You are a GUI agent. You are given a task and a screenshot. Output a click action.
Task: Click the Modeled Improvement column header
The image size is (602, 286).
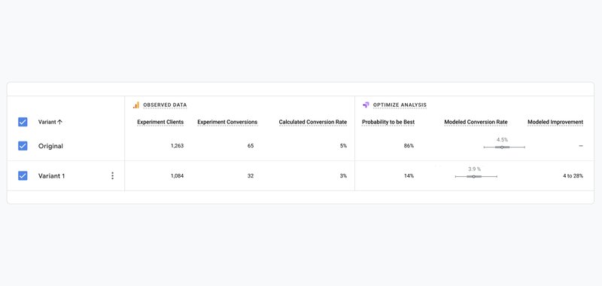555,122
